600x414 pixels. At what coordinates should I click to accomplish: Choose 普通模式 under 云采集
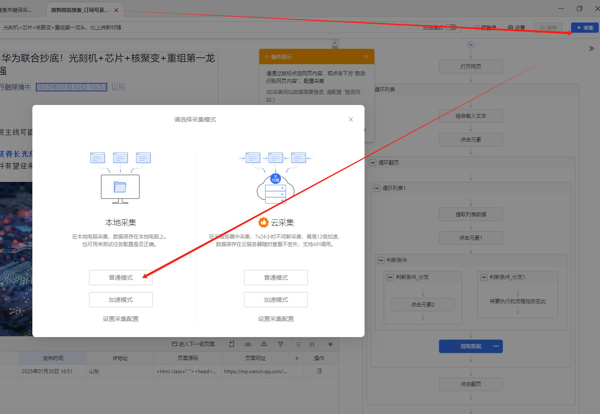pyautogui.click(x=276, y=278)
